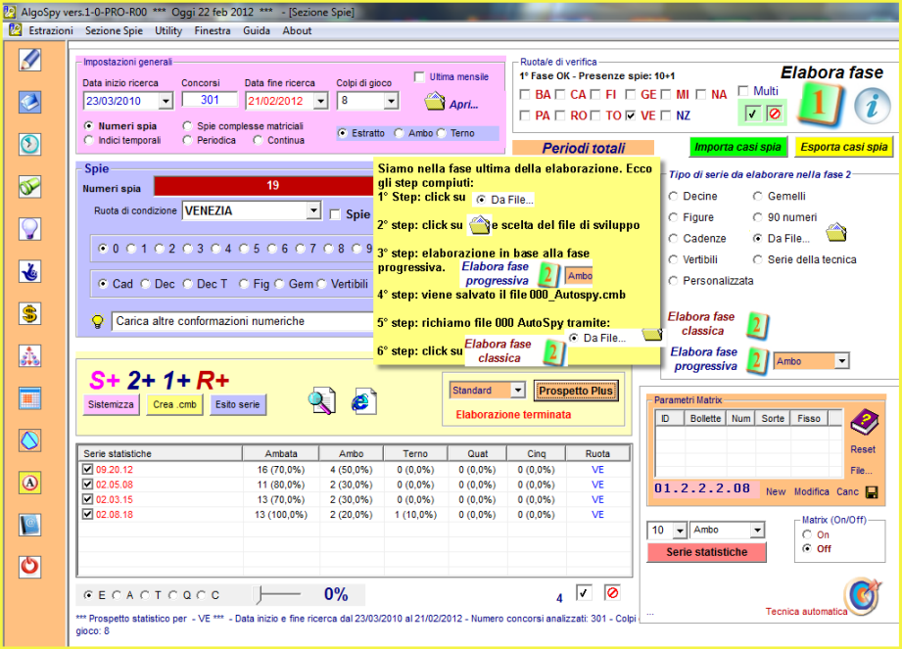This screenshot has width=902, height=649.
Task: Click the Tecnica automatica target icon
Action: pyautogui.click(x=862, y=595)
